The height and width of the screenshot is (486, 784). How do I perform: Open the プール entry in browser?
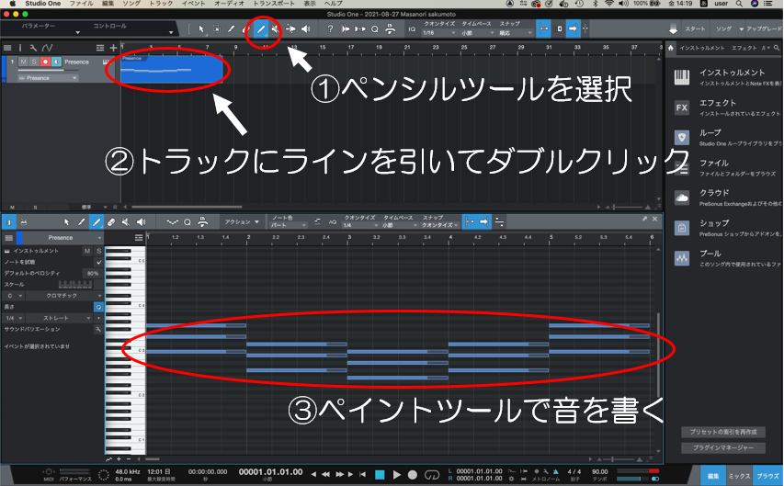[x=682, y=258]
